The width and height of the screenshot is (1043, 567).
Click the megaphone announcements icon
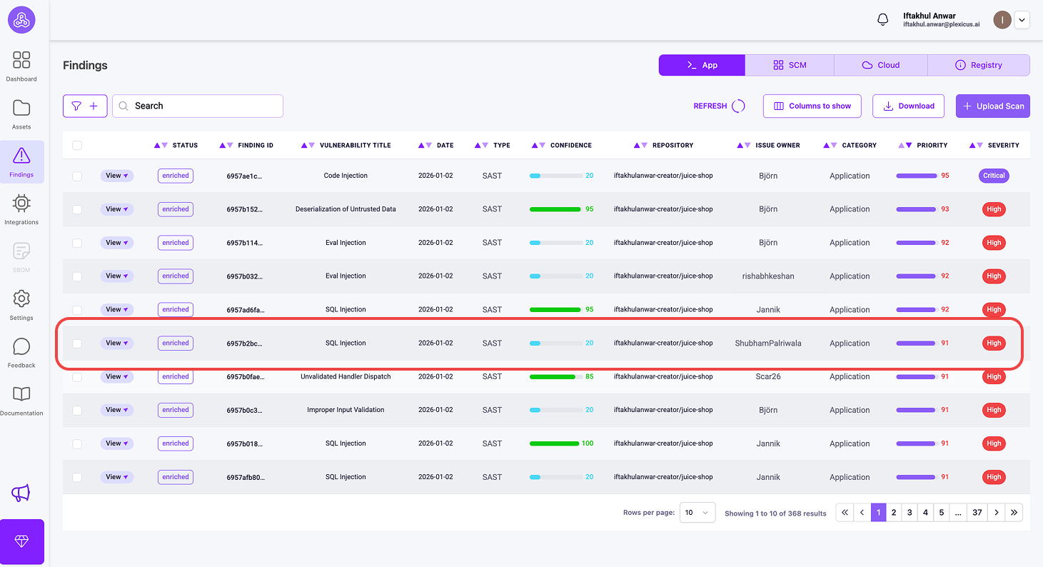pyautogui.click(x=21, y=493)
